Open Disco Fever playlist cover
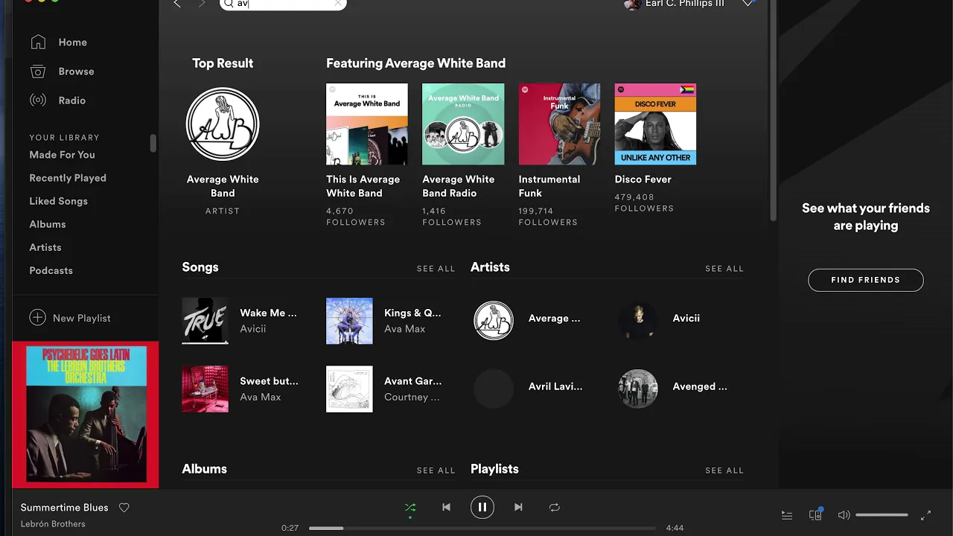 (x=655, y=124)
